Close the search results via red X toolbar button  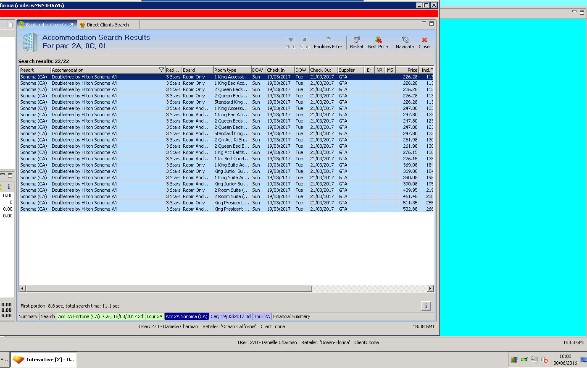click(424, 43)
